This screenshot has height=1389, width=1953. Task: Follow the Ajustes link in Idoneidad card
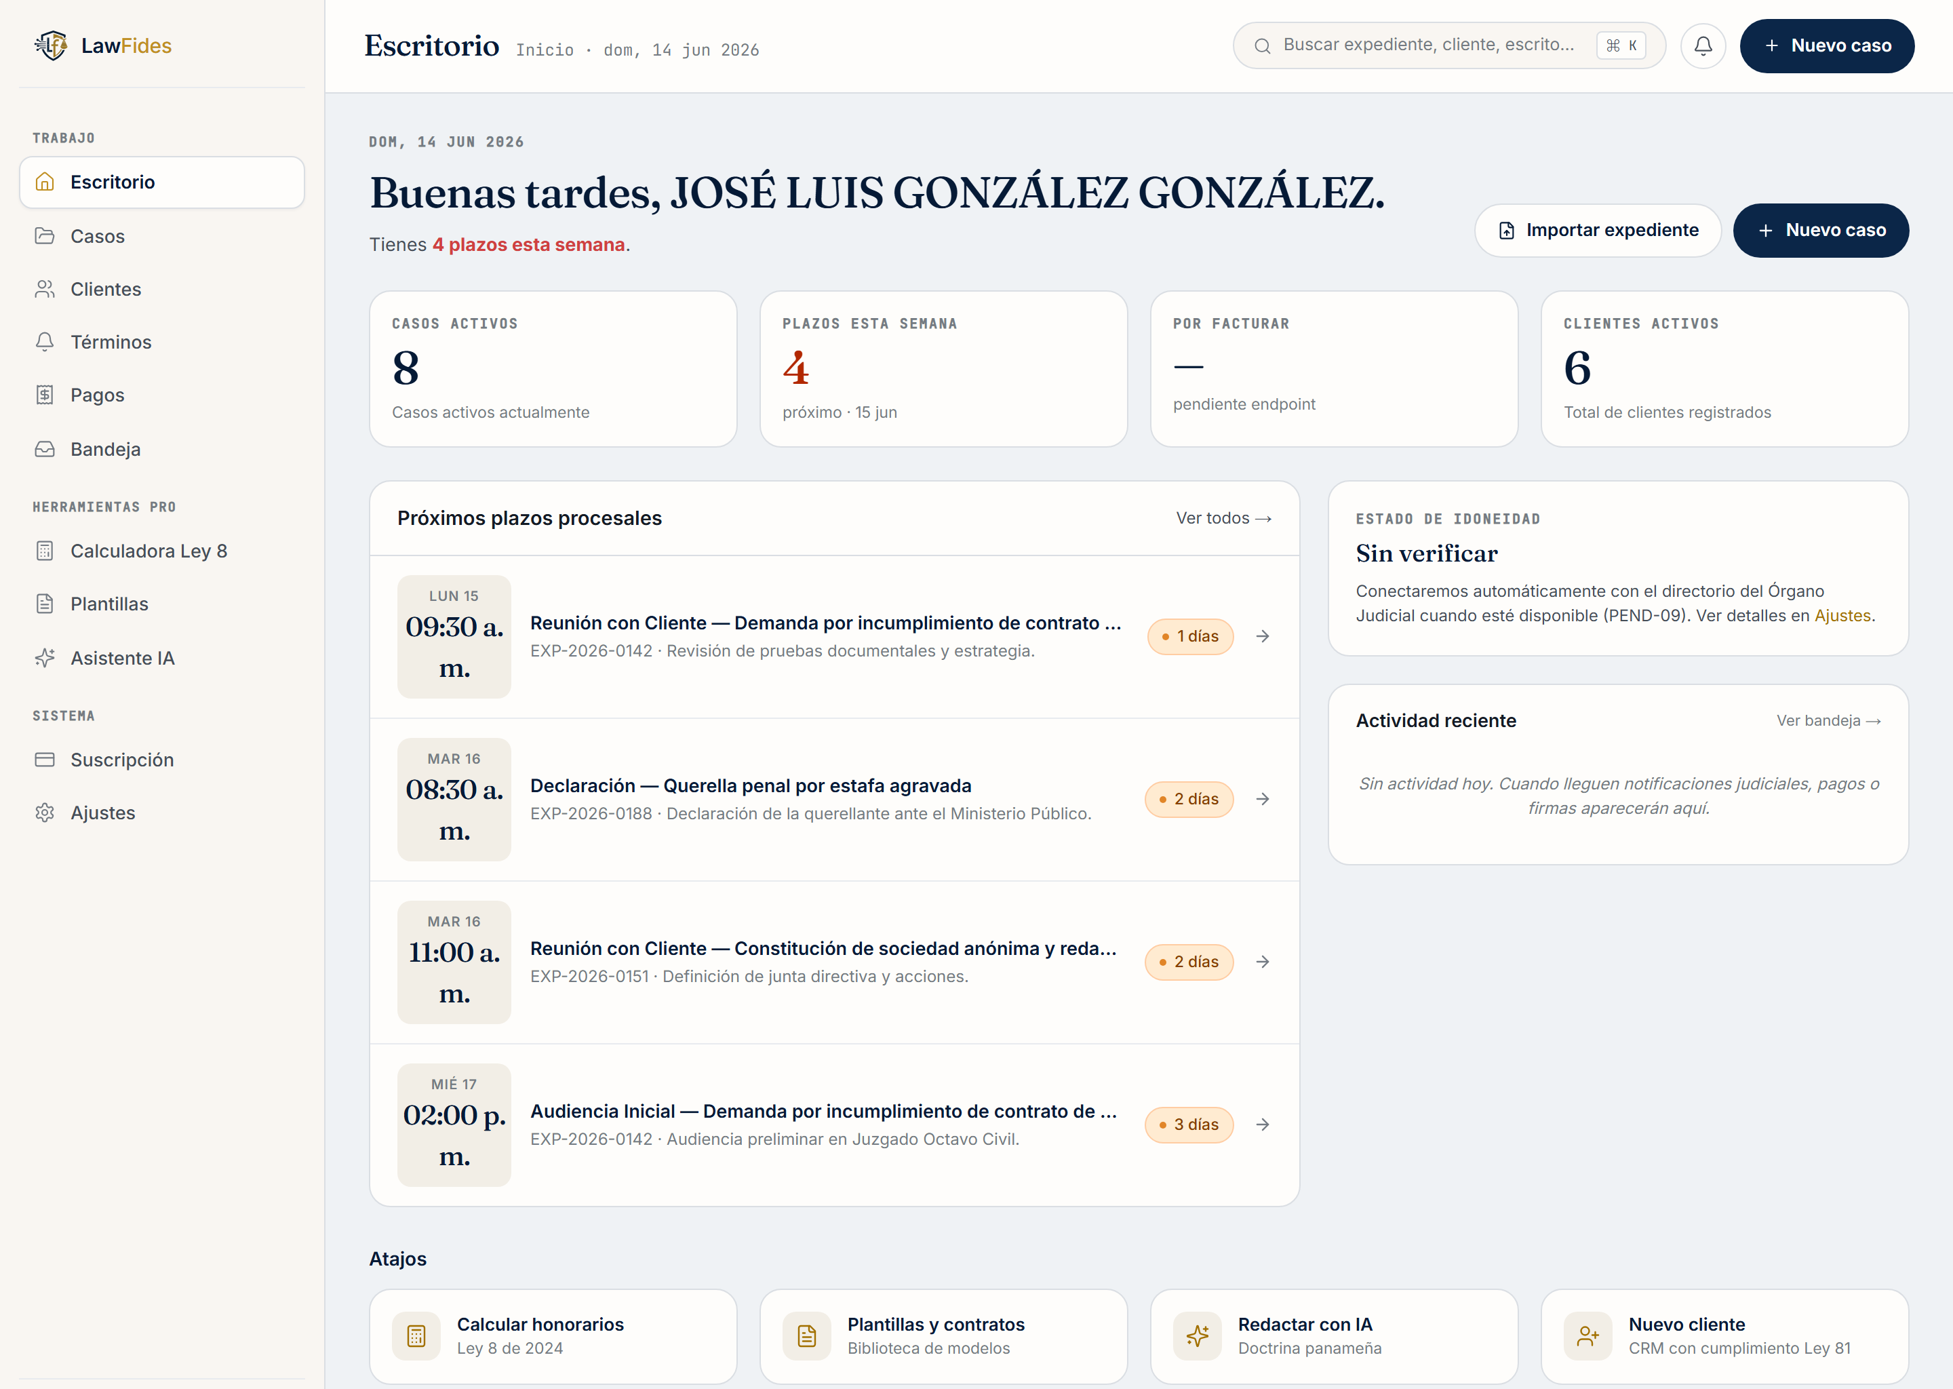coord(1842,616)
